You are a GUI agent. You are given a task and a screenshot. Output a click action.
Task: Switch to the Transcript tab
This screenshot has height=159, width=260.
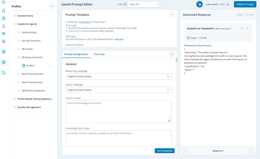click(x=99, y=54)
